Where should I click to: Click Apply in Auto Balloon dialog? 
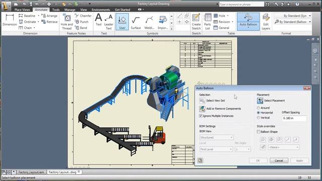[x=299, y=160]
